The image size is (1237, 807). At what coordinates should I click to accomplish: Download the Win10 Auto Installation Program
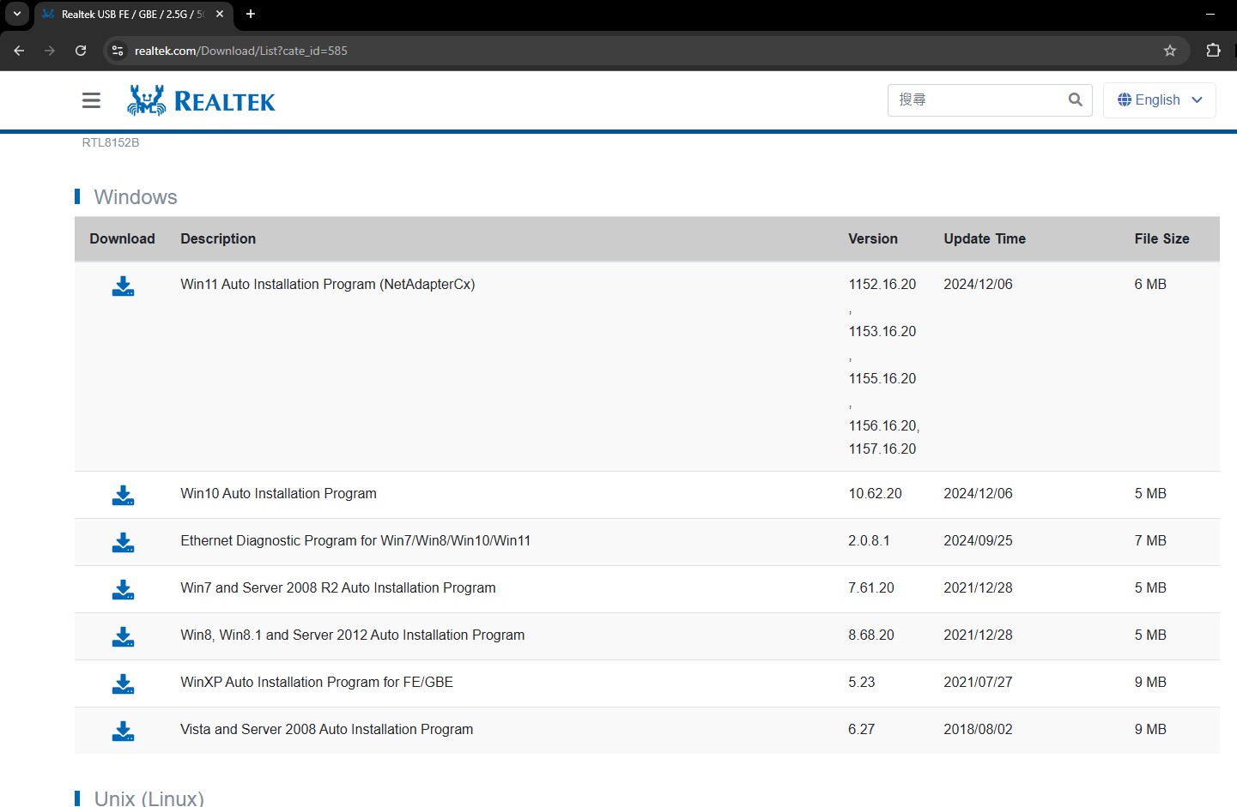point(123,496)
